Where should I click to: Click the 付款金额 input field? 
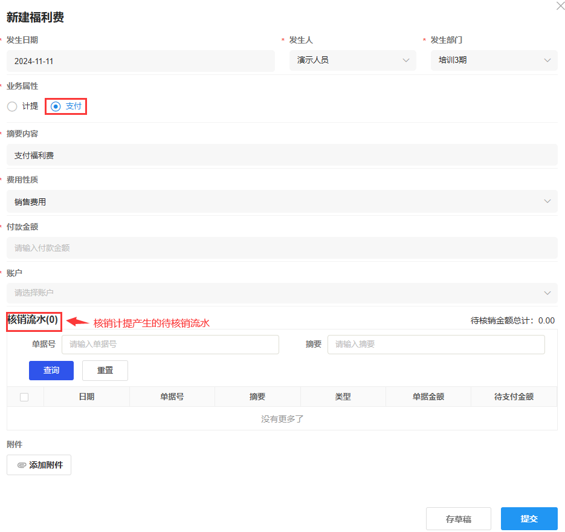pos(282,248)
